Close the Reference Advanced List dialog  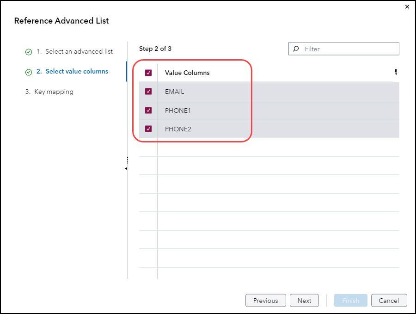tap(407, 7)
